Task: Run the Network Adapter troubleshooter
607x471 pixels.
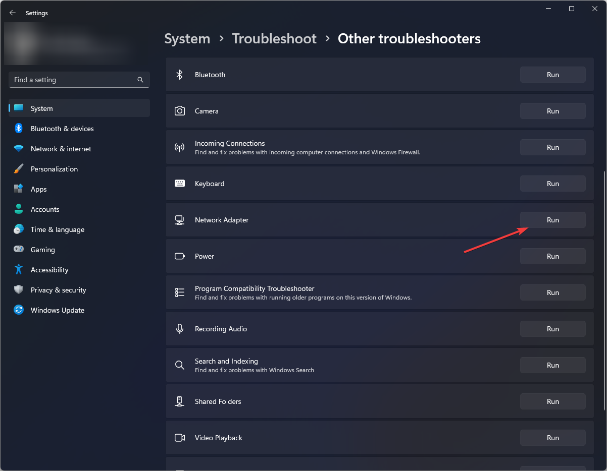Action: [x=552, y=220]
